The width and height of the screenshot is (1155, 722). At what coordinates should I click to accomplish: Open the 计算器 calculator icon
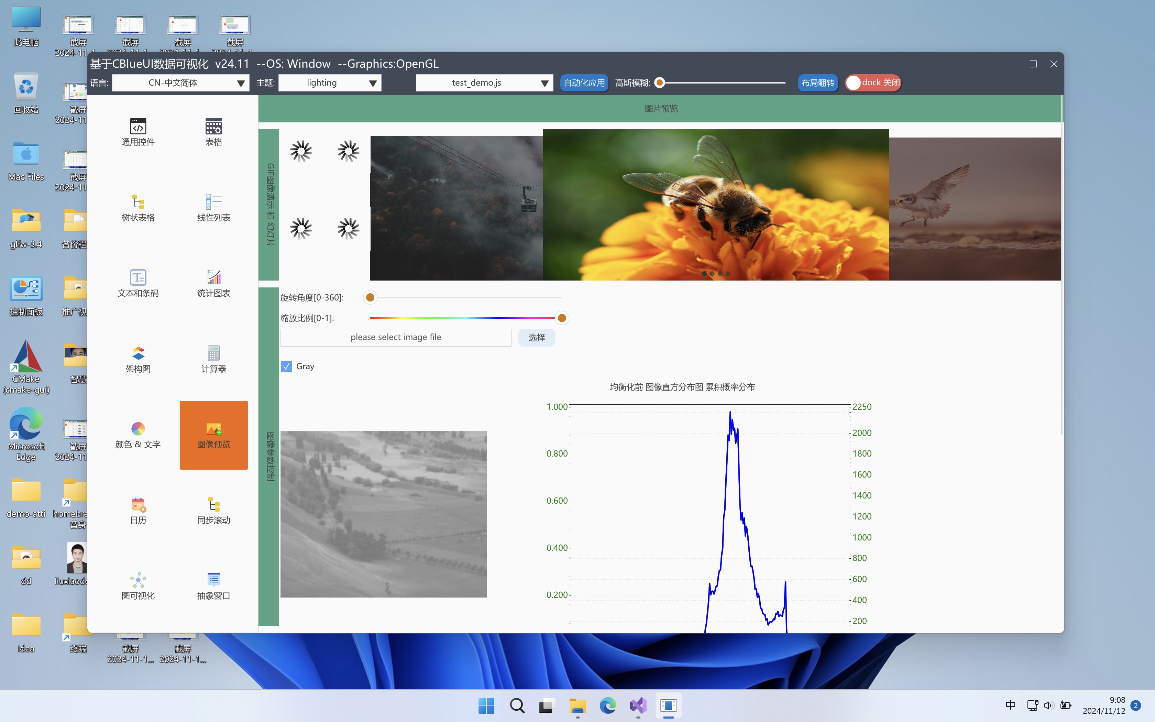(213, 354)
